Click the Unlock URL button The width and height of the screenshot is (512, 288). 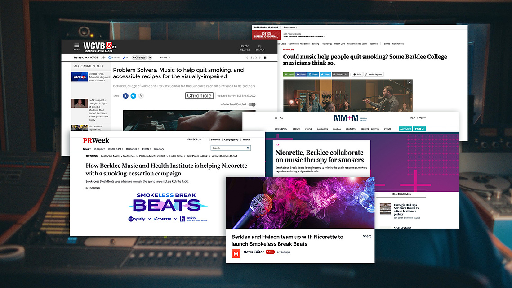click(x=341, y=75)
